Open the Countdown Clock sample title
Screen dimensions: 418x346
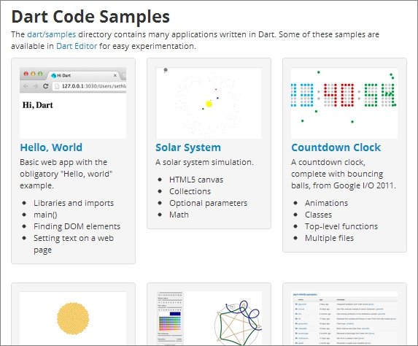[336, 147]
